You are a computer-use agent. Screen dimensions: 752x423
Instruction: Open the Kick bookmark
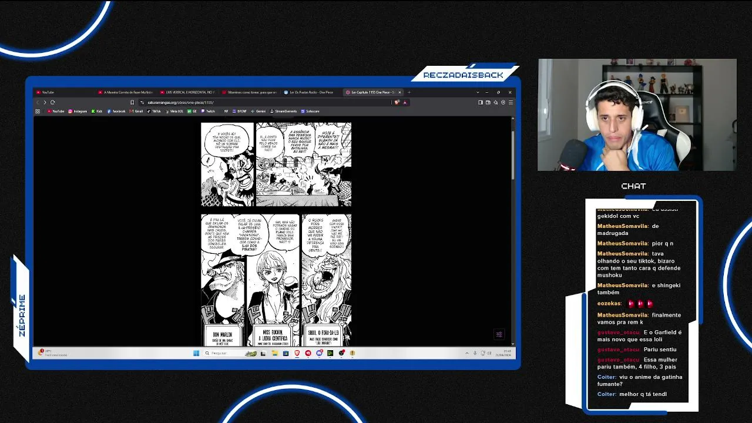[98, 111]
